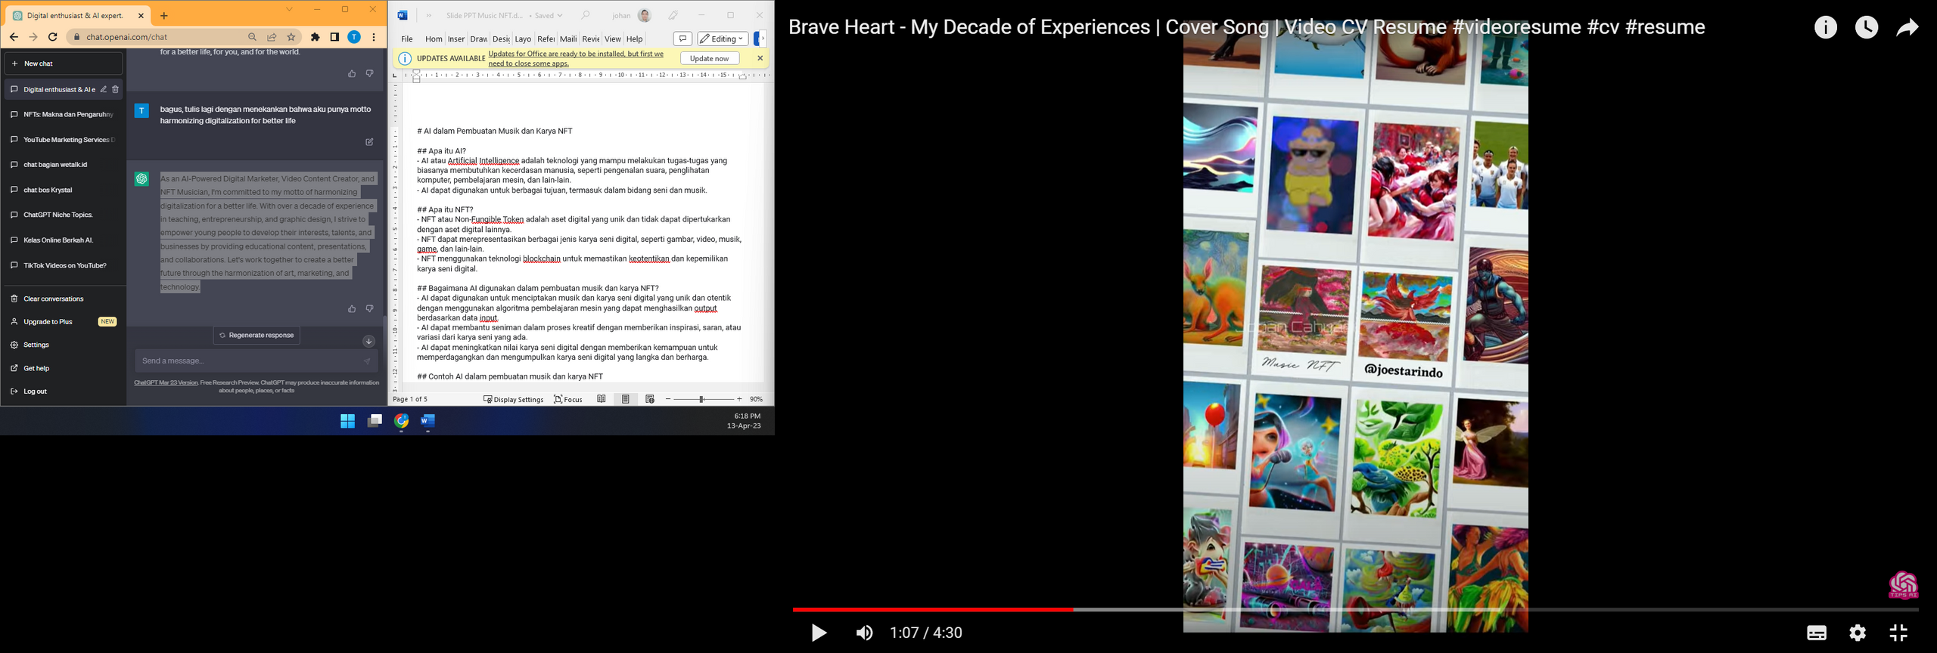Open the Editing mode dropdown in Word
This screenshot has width=1937, height=653.
(x=723, y=39)
